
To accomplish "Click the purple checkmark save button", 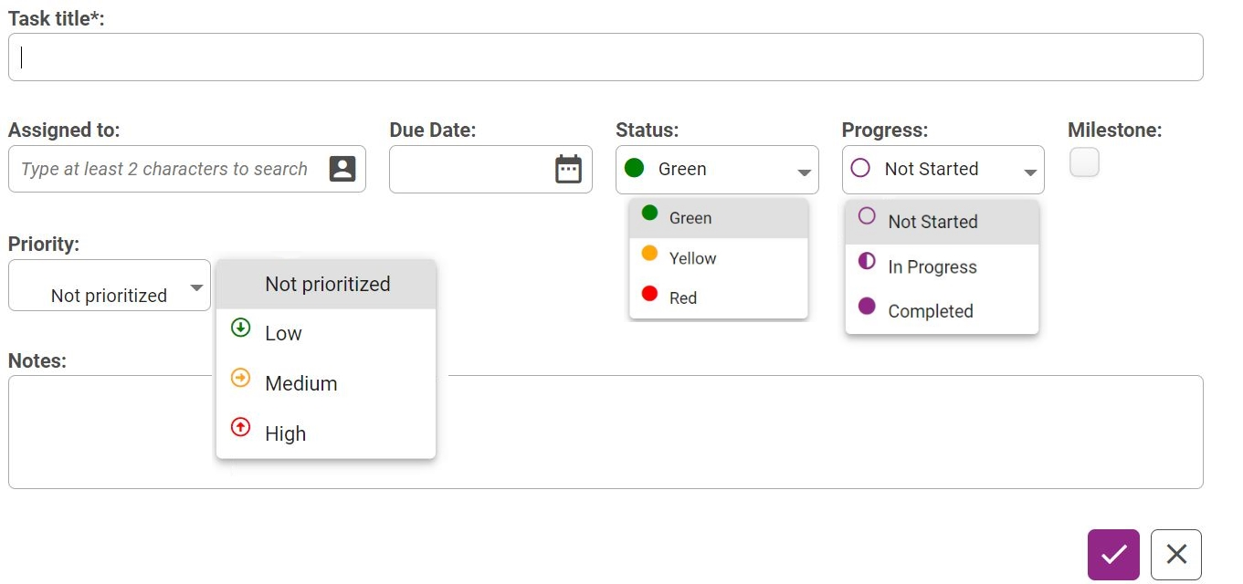I will click(1113, 554).
